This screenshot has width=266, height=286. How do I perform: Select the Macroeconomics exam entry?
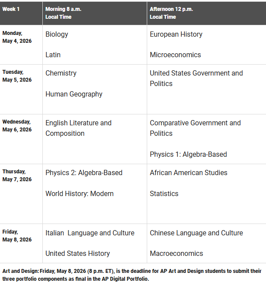176,253
